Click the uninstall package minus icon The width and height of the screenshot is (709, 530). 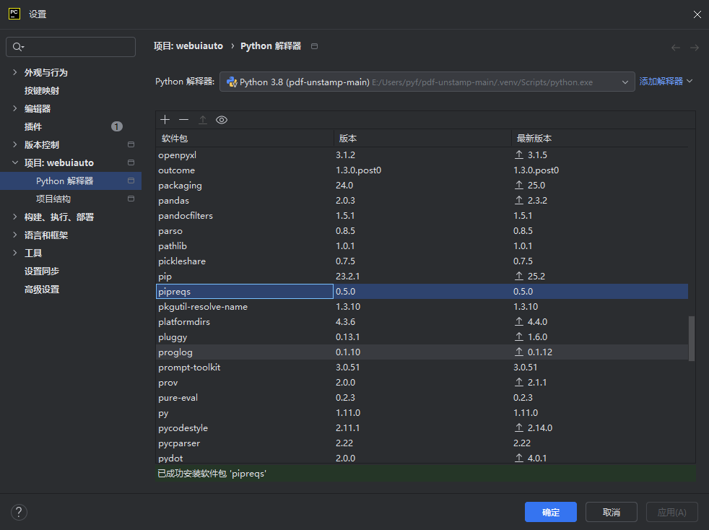(x=183, y=120)
